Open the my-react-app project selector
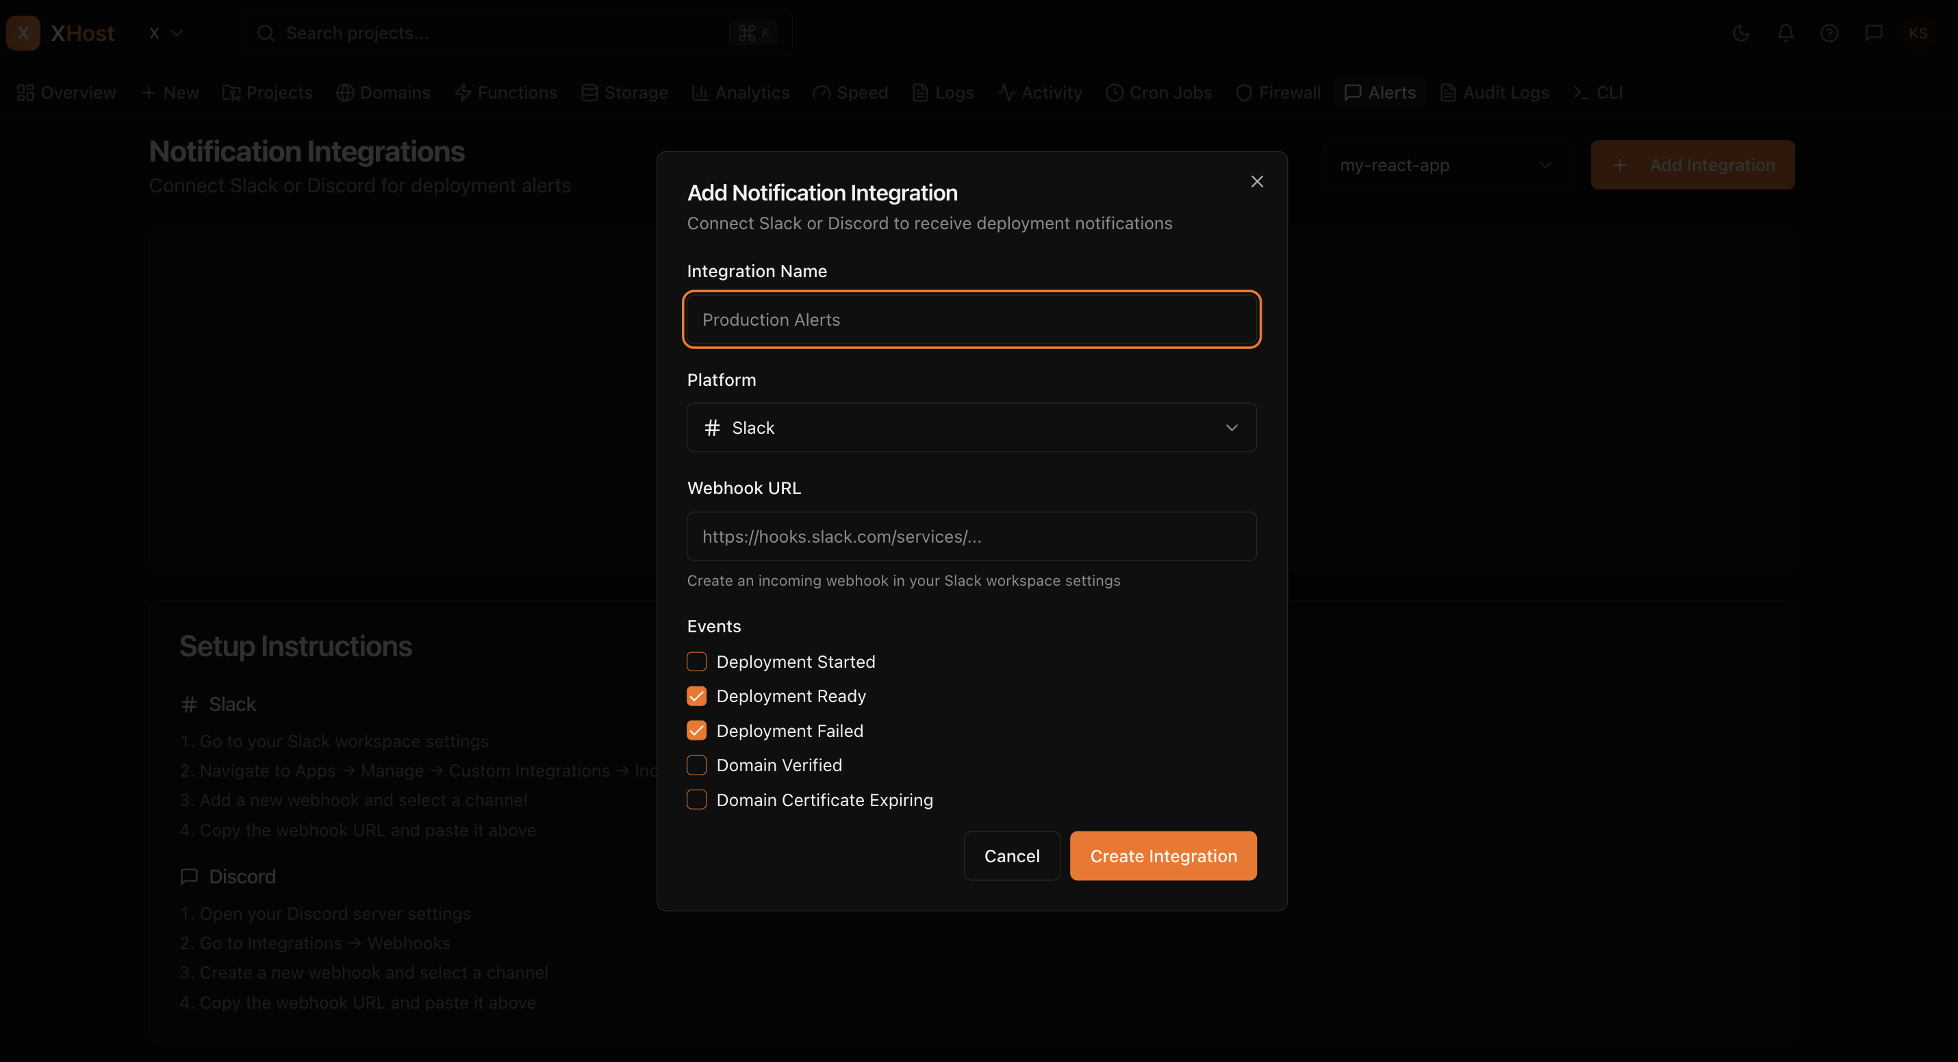 [1445, 165]
